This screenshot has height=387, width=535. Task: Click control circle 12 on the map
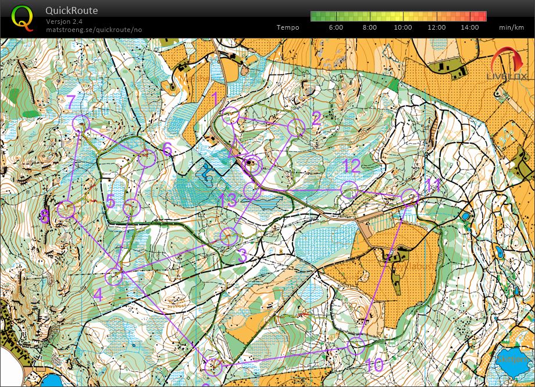pos(348,189)
